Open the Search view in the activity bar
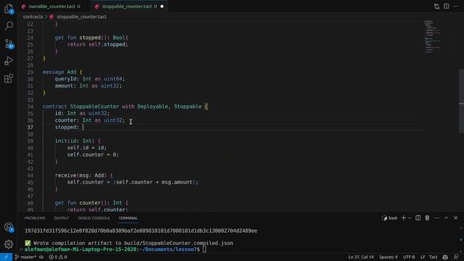The image size is (464, 261). point(9,26)
